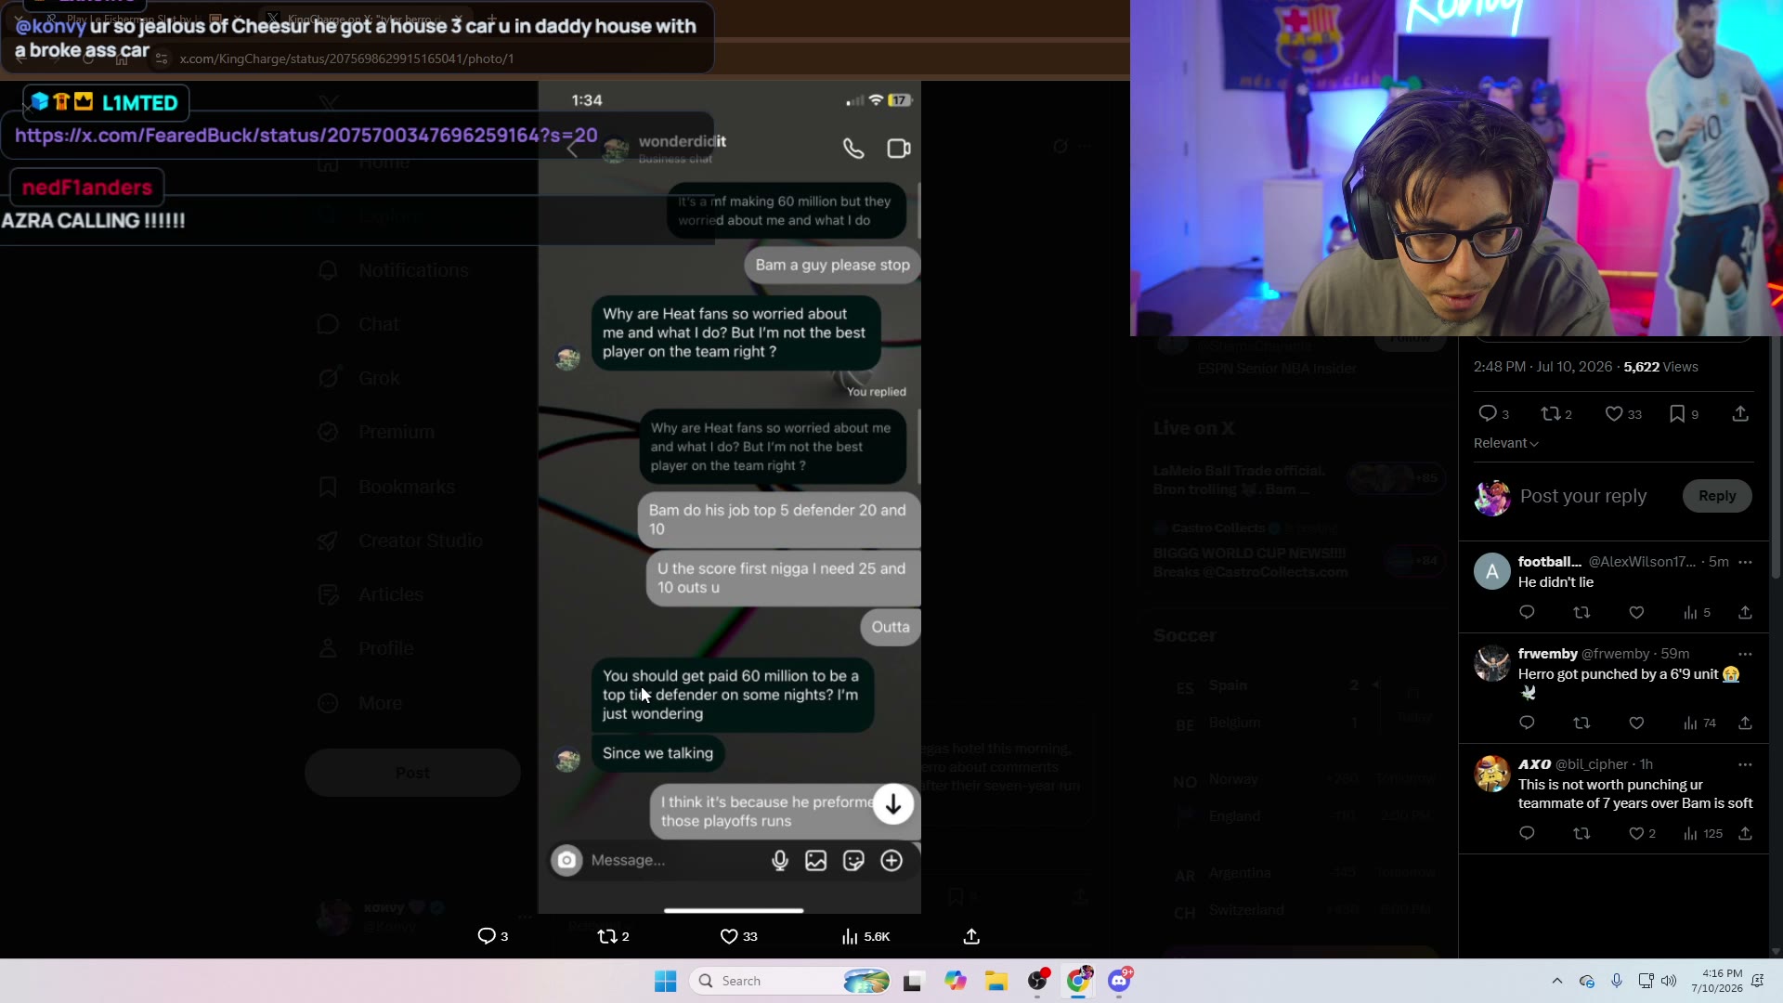Expand the Relevant reply sorting dropdown

click(x=1505, y=443)
